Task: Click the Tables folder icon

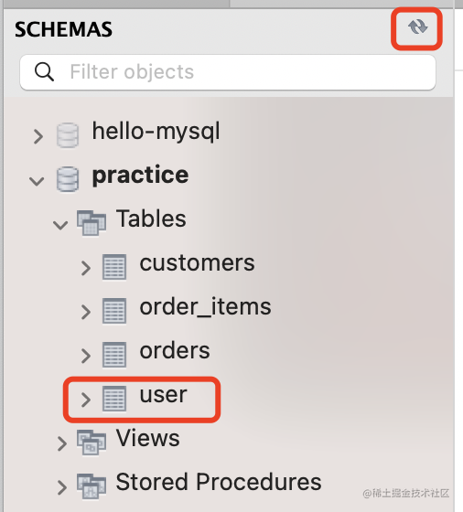Action: coord(92,223)
